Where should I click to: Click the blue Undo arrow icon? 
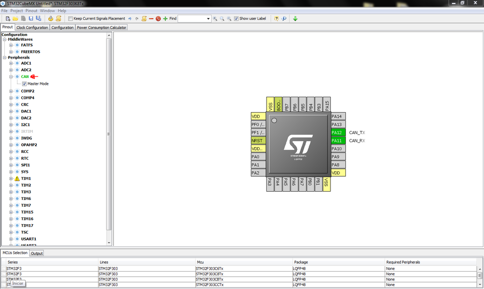click(x=130, y=18)
